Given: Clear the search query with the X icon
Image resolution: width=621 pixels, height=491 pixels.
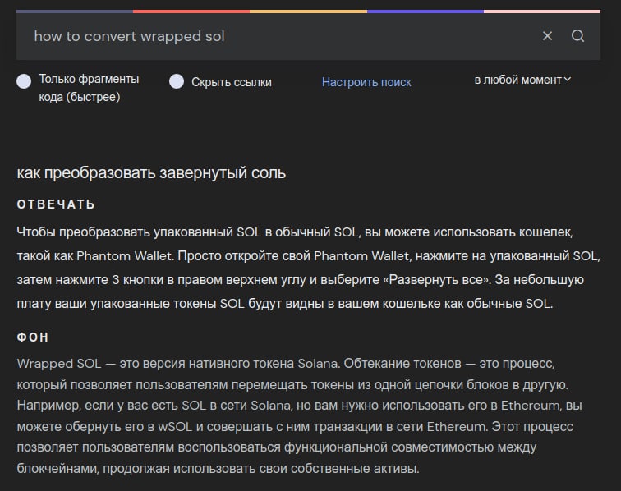Looking at the screenshot, I should click(548, 36).
